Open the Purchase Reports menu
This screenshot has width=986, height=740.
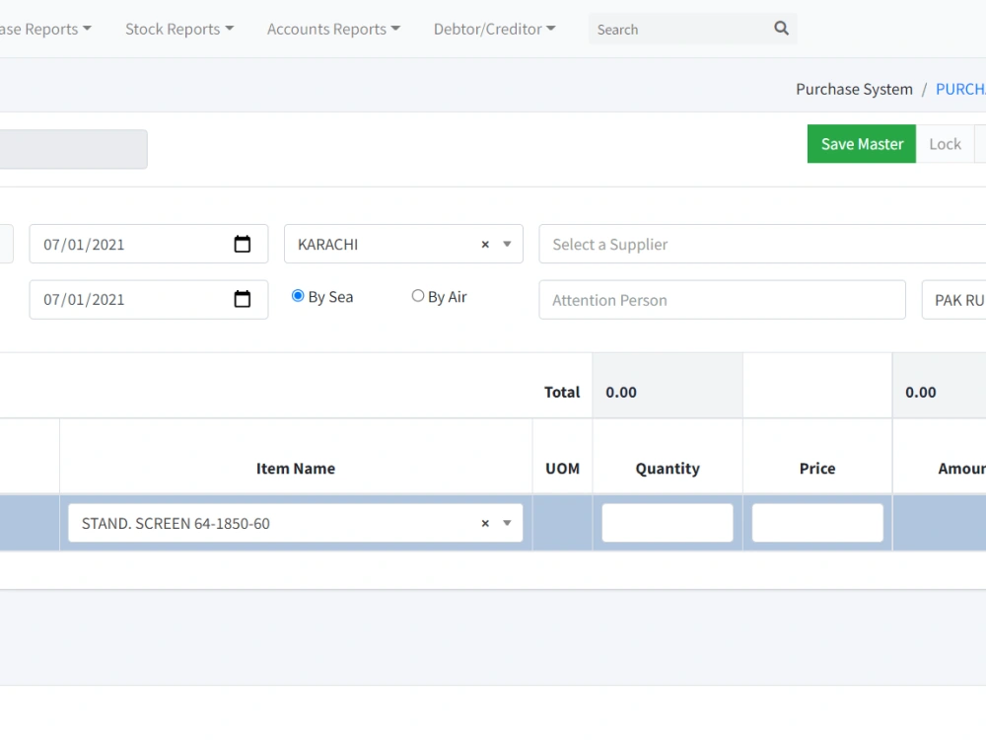pyautogui.click(x=44, y=29)
